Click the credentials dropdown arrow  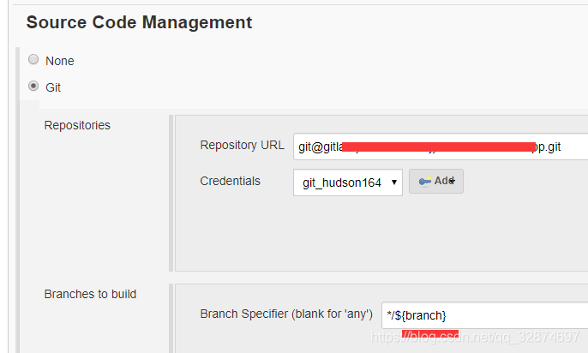(393, 182)
